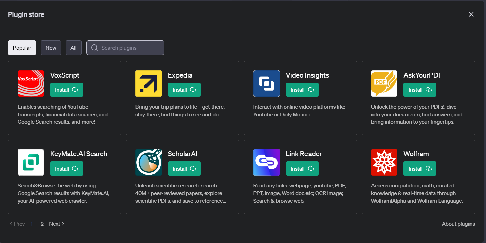Open the About plugins link
486x243 pixels.
458,224
